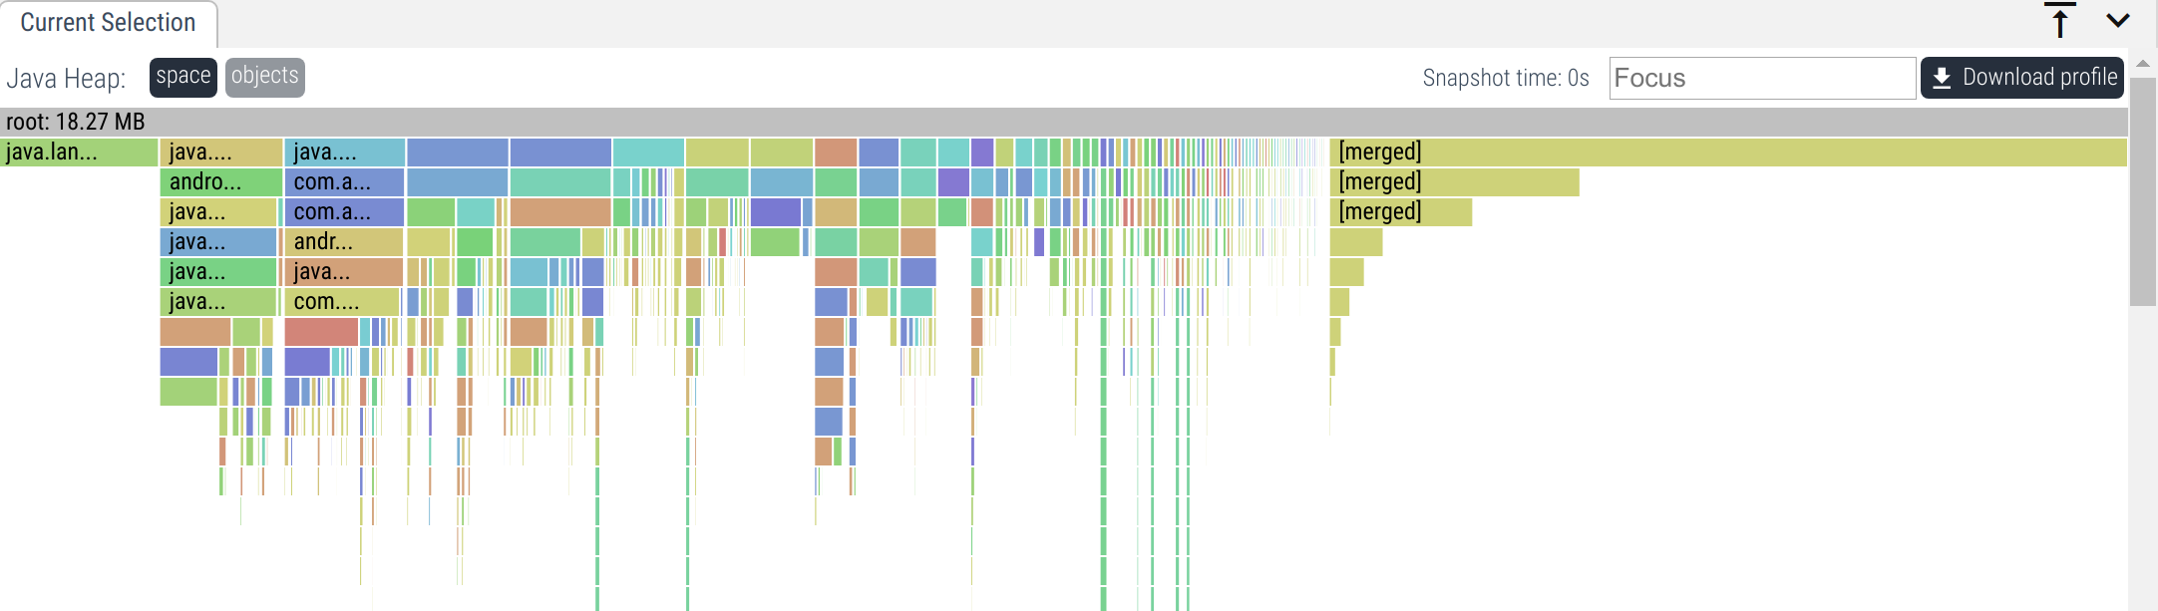Click the orange java... flamegraph node
The image size is (2158, 611).
344,272
